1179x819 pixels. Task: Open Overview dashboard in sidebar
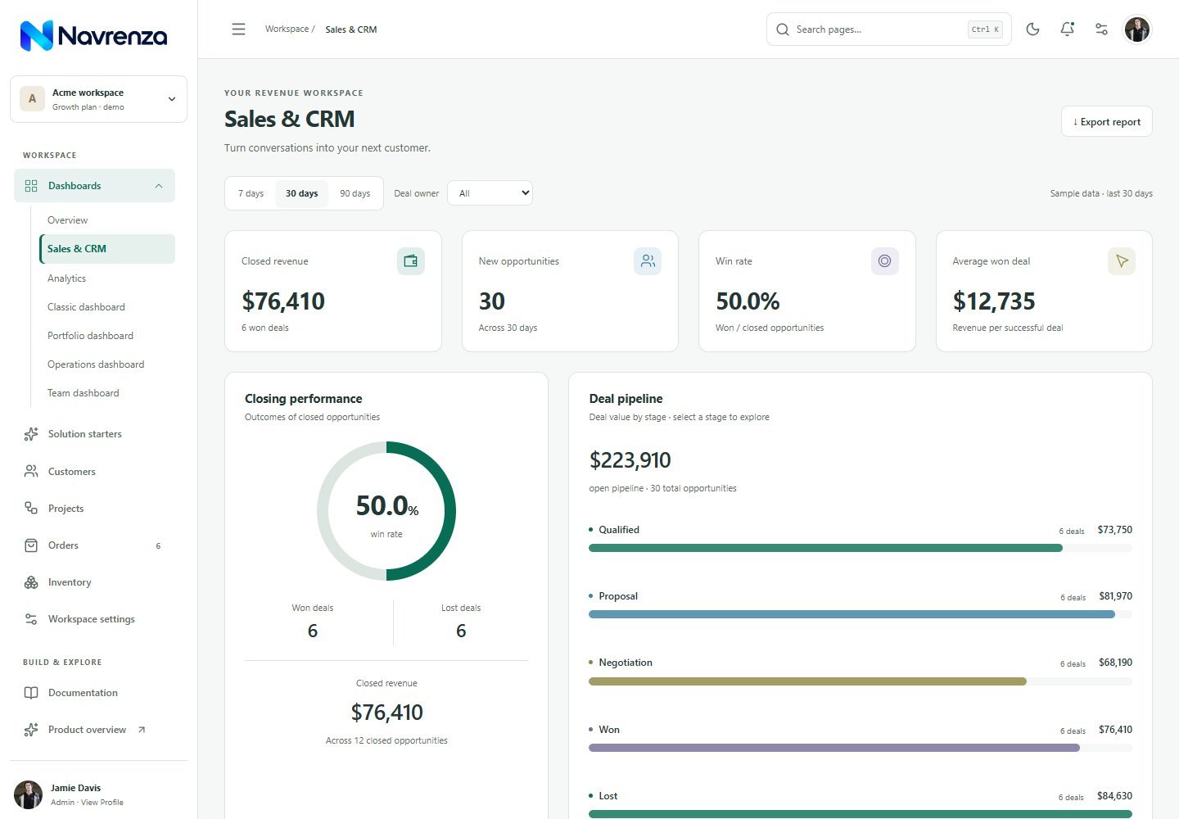(107, 220)
